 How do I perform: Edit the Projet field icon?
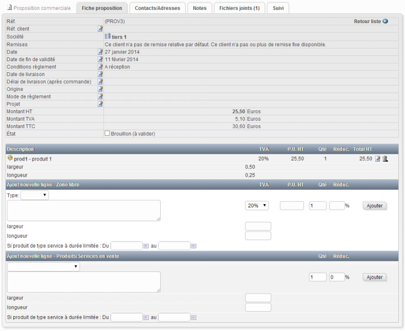[x=100, y=104]
